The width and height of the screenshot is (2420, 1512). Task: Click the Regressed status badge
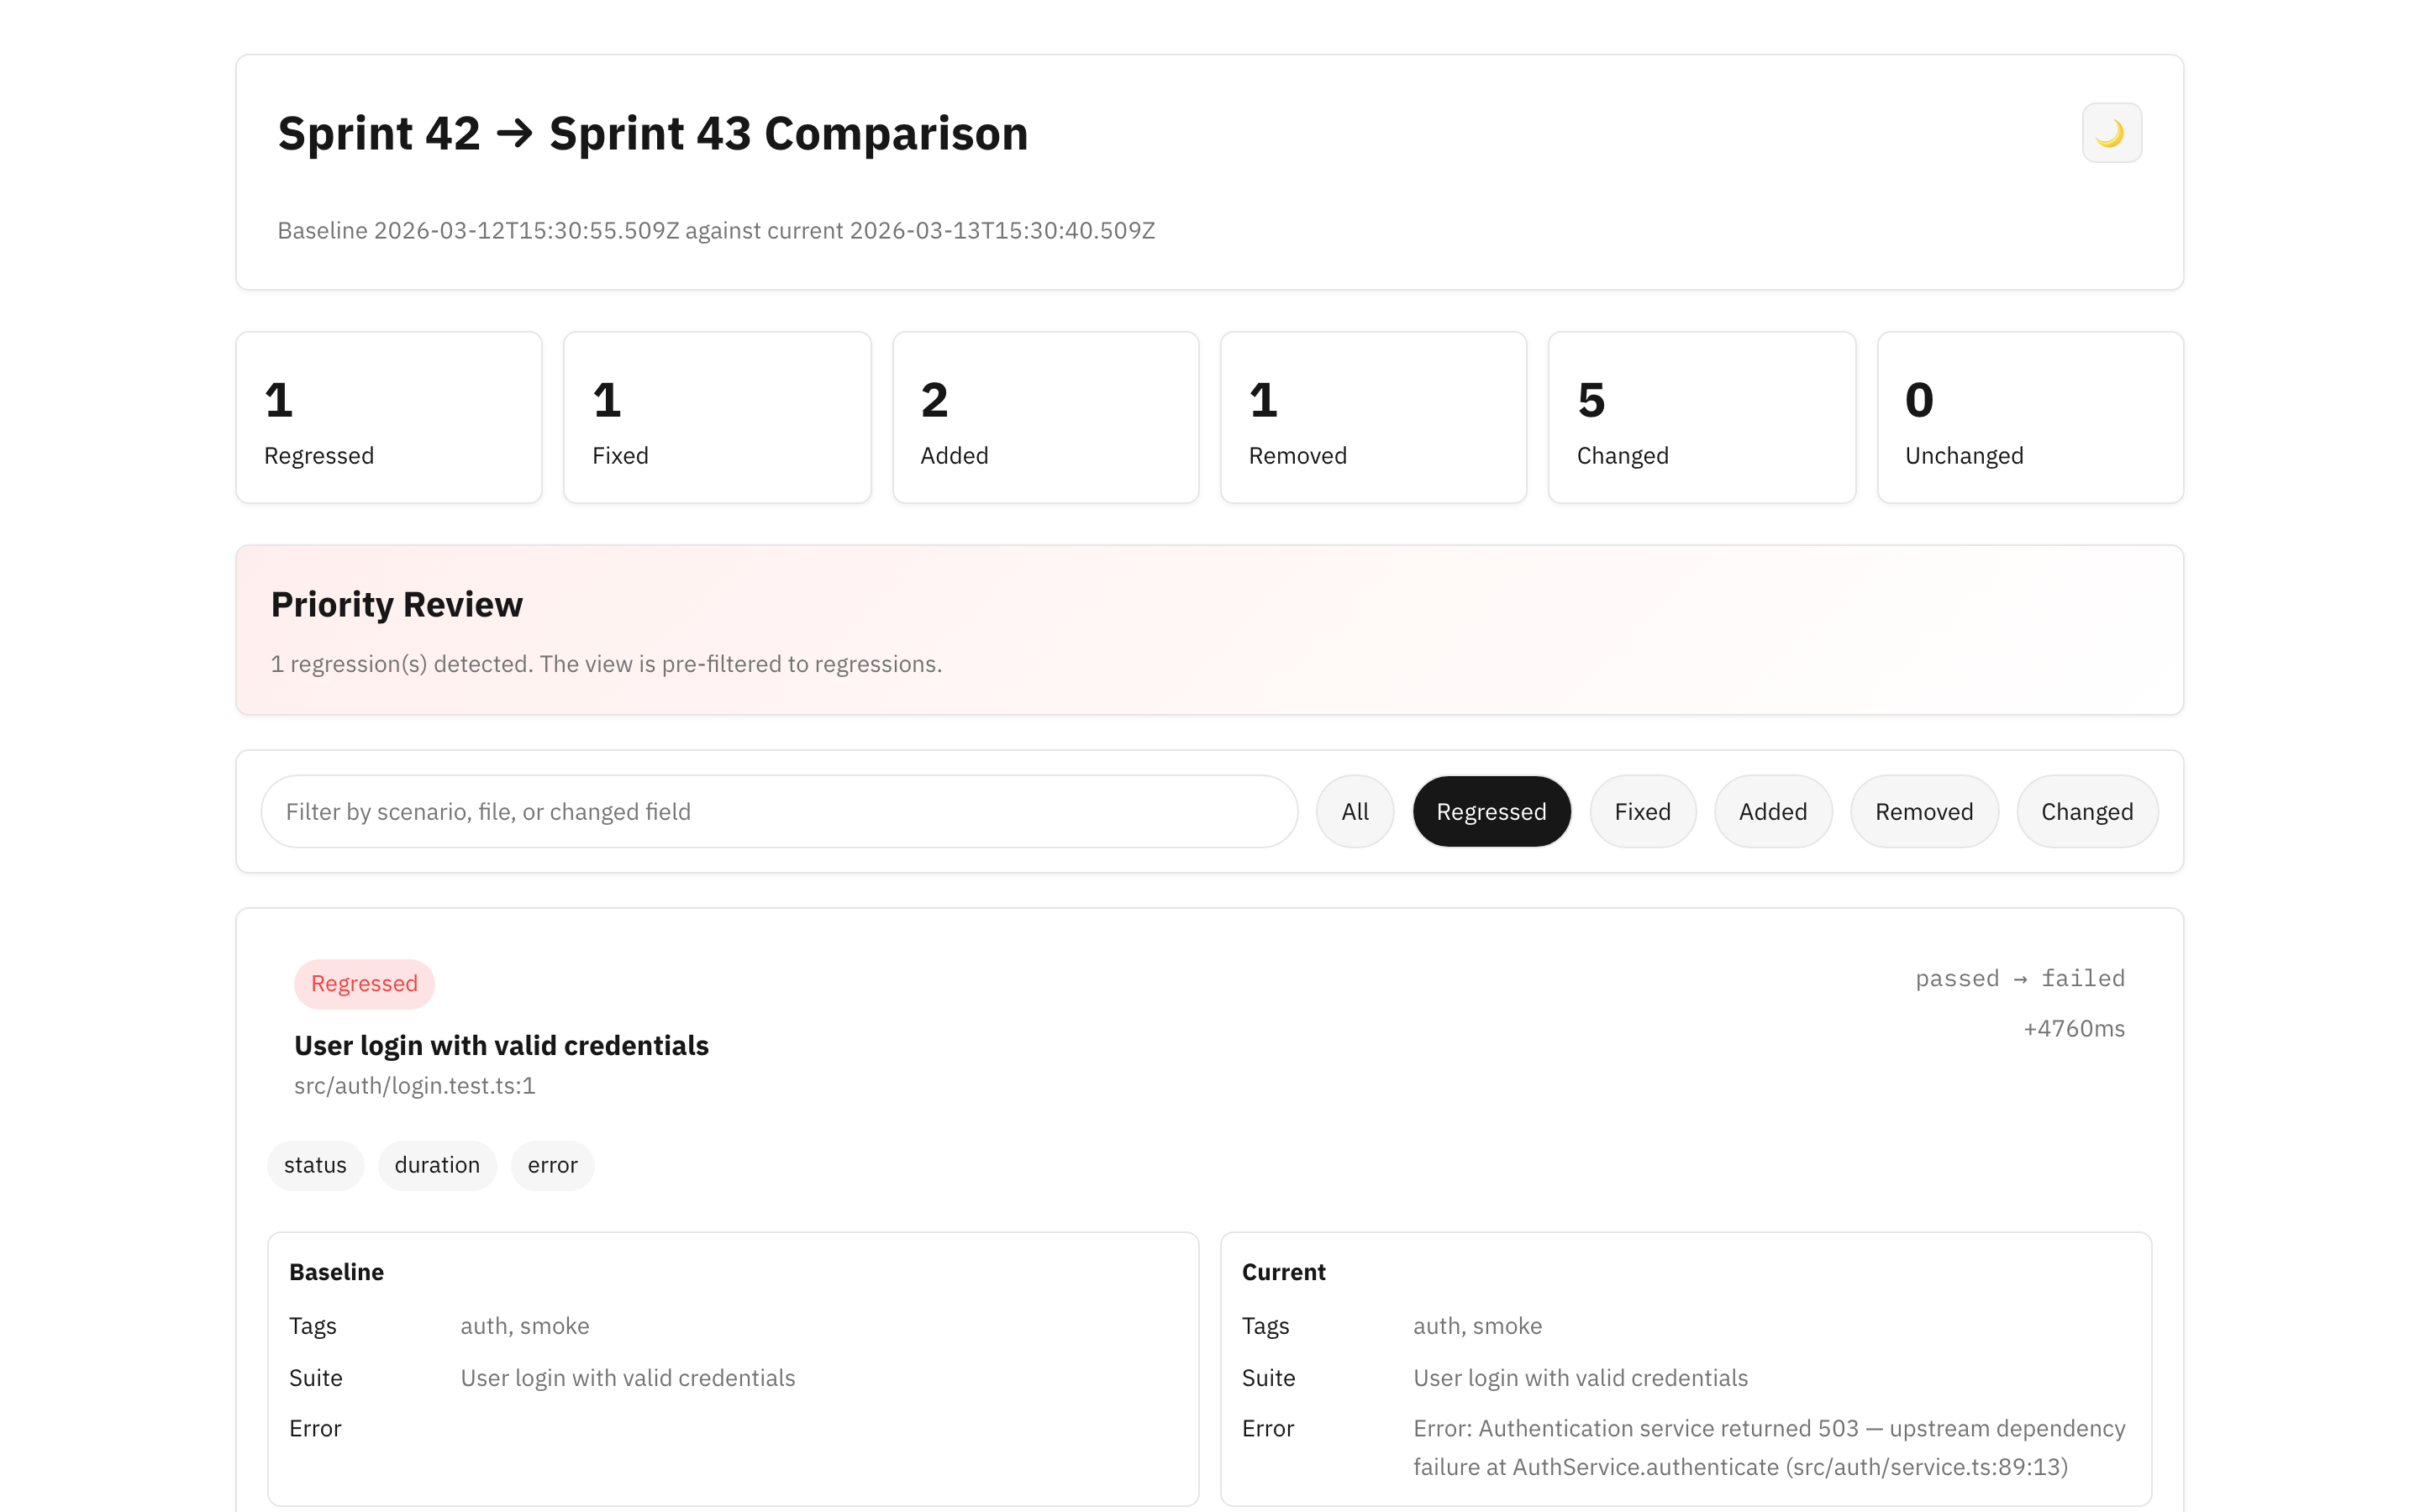[364, 983]
